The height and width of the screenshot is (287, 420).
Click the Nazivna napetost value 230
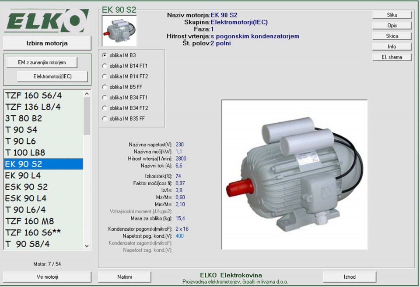[x=179, y=145]
